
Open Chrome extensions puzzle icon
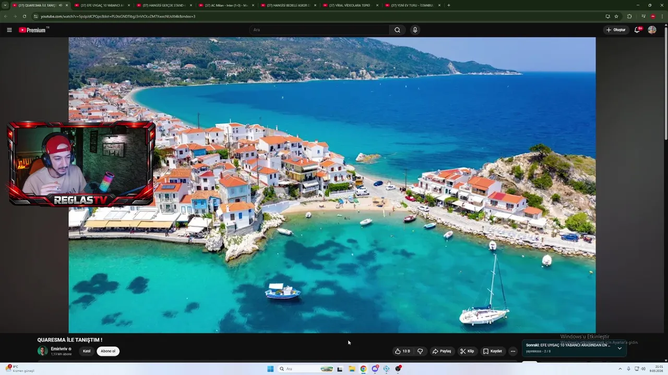coord(629,16)
